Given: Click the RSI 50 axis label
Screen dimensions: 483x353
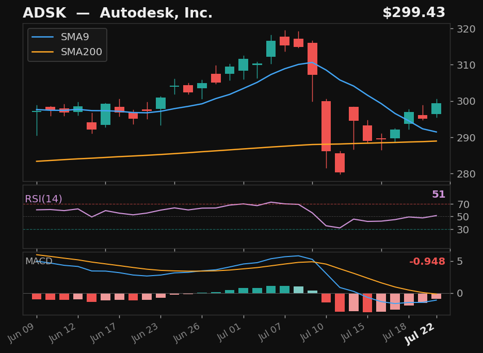Looking at the screenshot, I should (463, 217).
